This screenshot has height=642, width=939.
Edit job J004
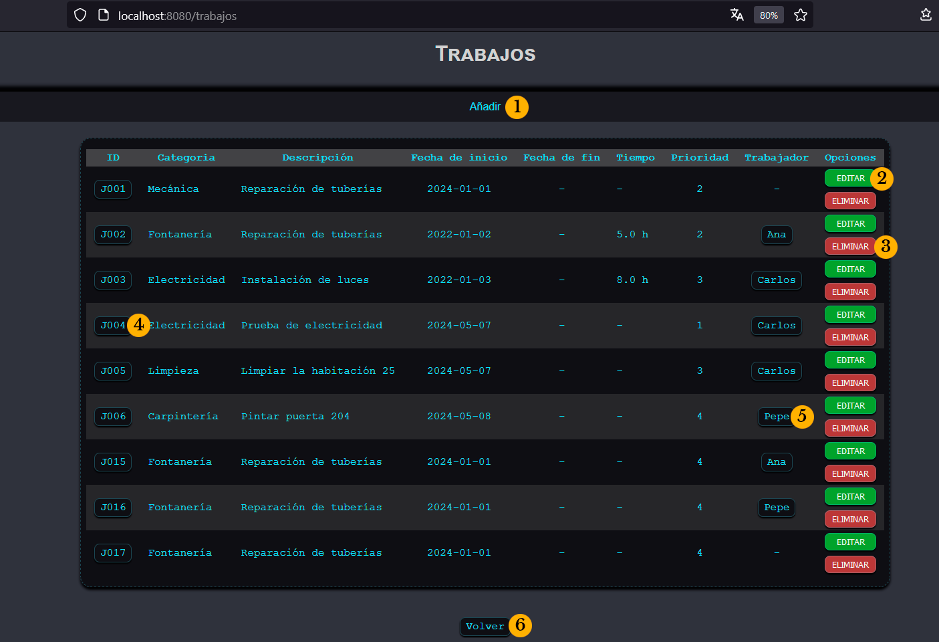click(x=850, y=315)
